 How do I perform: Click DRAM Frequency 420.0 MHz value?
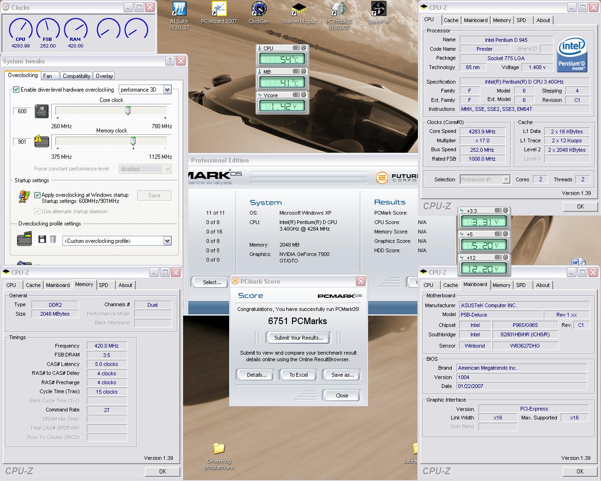(x=107, y=346)
